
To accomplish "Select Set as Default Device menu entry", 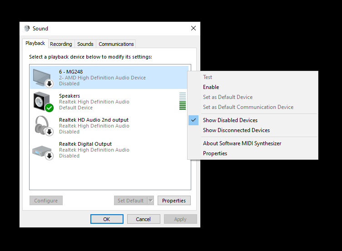I will (228, 97).
